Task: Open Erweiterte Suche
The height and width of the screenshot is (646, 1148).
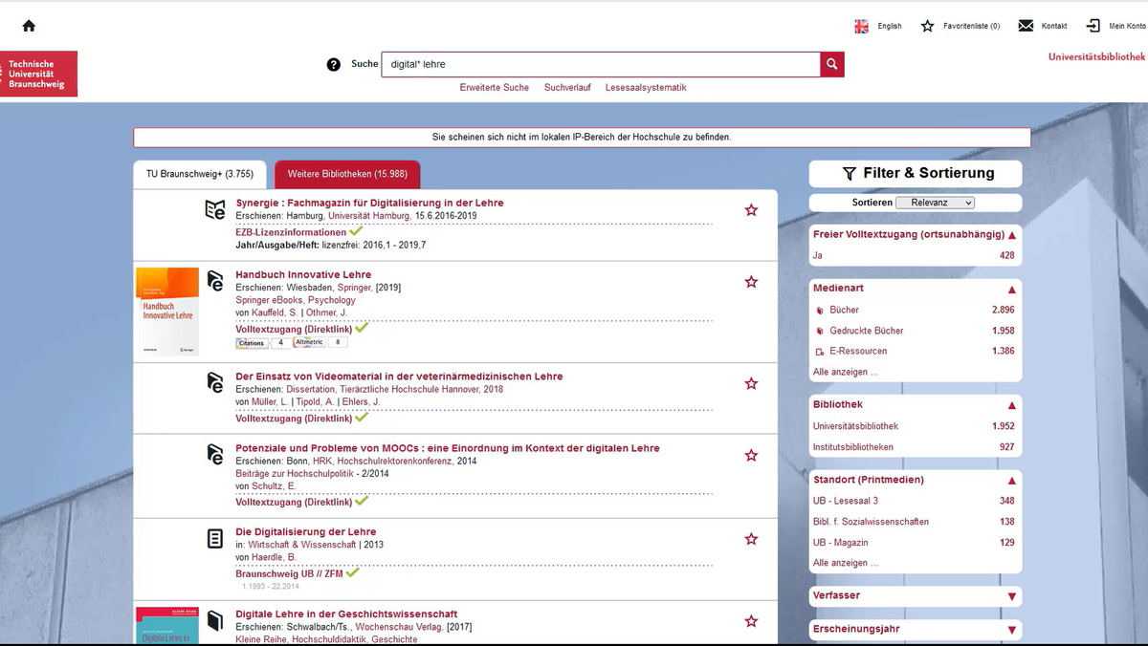Action: 495,88
